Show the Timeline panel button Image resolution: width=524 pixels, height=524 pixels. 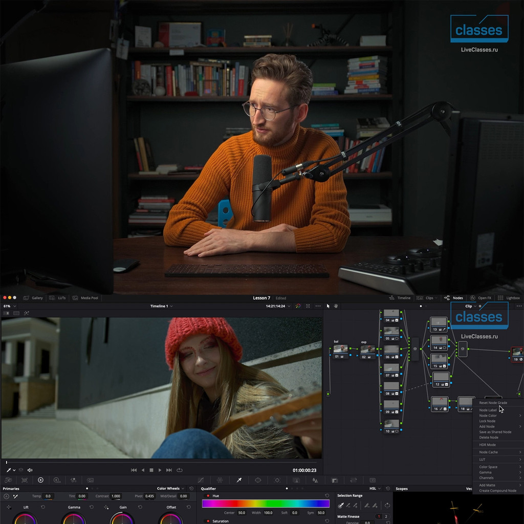pyautogui.click(x=400, y=298)
